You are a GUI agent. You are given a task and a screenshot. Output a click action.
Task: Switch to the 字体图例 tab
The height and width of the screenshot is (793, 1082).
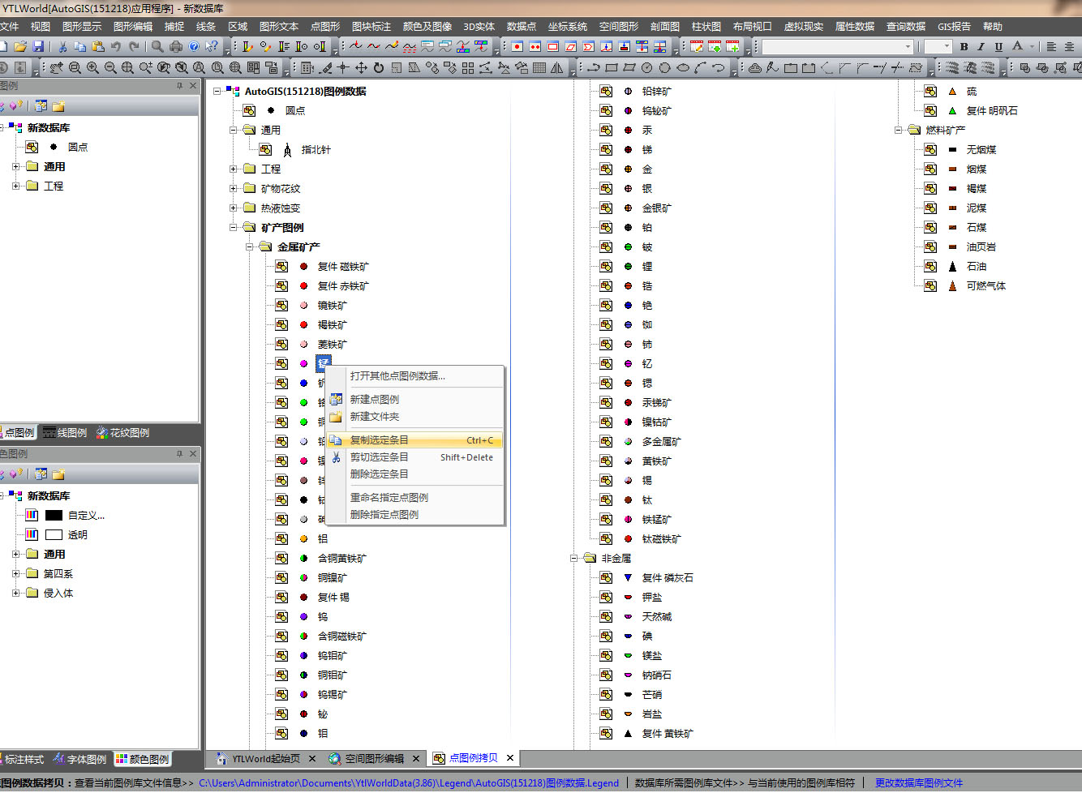(x=79, y=759)
